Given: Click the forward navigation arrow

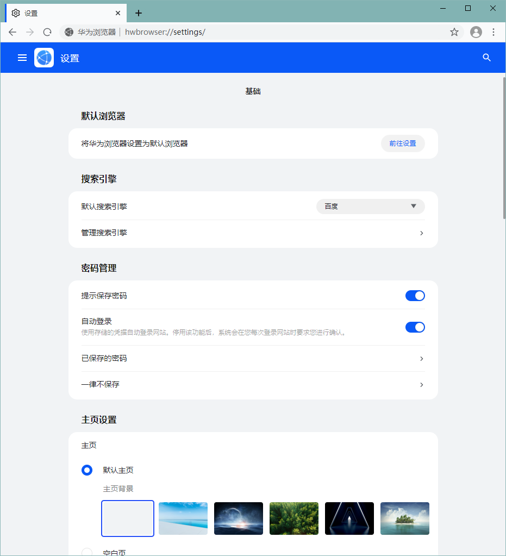Looking at the screenshot, I should pyautogui.click(x=30, y=32).
